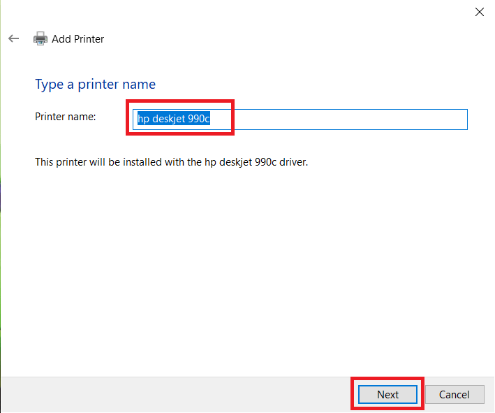The width and height of the screenshot is (495, 413).
Task: Click the 'Add Printer' title text
Action: tap(77, 39)
